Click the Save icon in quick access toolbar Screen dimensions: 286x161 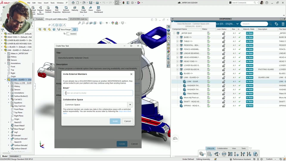pos(91,3)
